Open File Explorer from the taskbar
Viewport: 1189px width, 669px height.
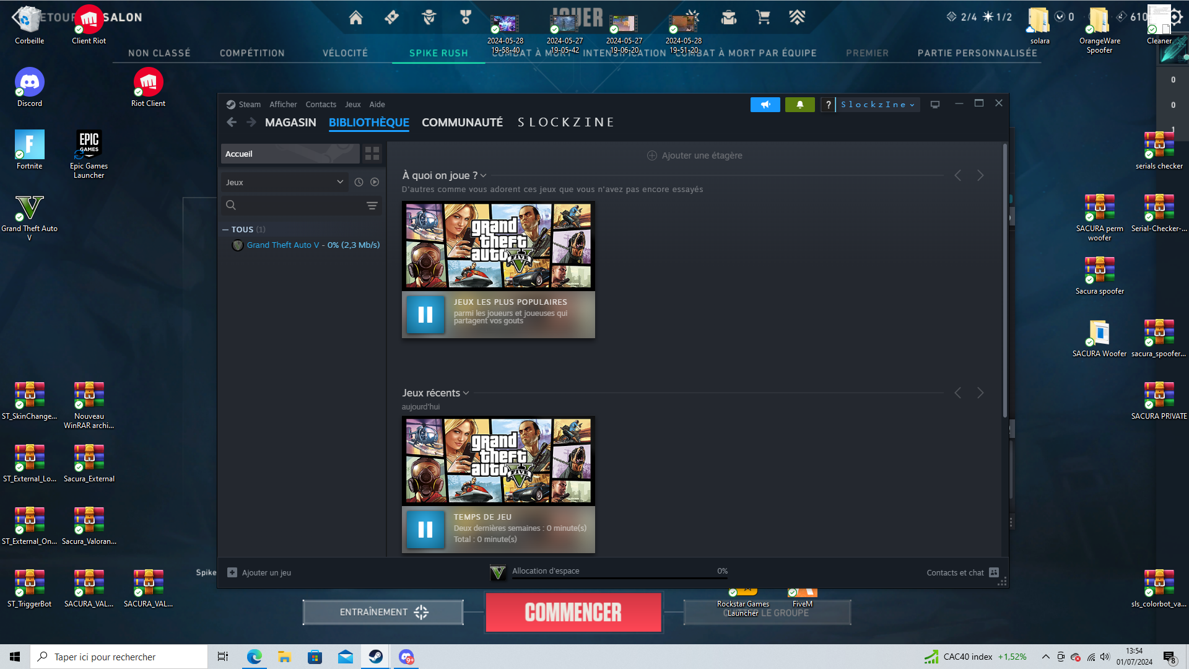[284, 657]
